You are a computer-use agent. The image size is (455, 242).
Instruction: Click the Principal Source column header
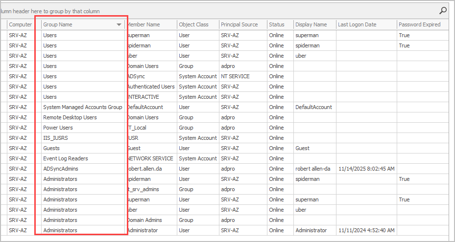[239, 24]
